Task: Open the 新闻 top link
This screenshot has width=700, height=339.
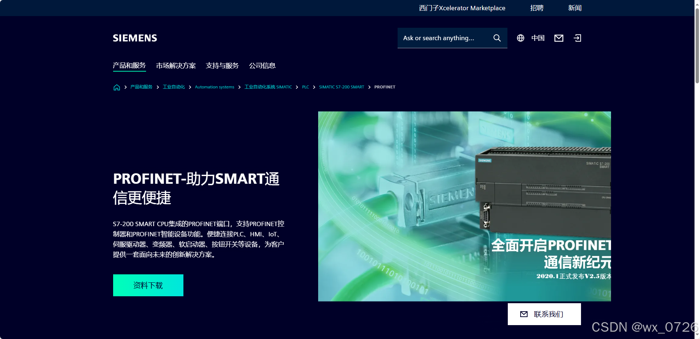Action: pos(575,8)
